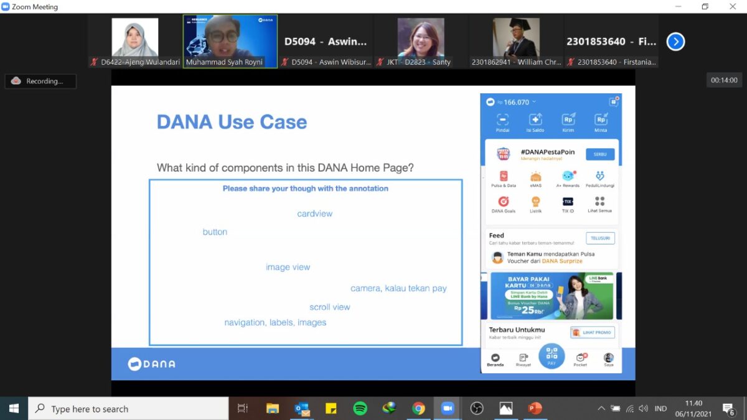The width and height of the screenshot is (747, 420).
Task: Open the Pulsa & Data icon
Action: (503, 176)
